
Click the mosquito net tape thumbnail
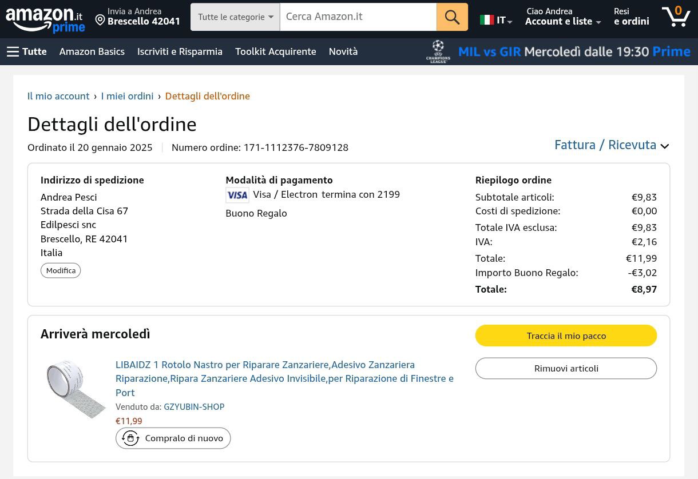pyautogui.click(x=75, y=389)
